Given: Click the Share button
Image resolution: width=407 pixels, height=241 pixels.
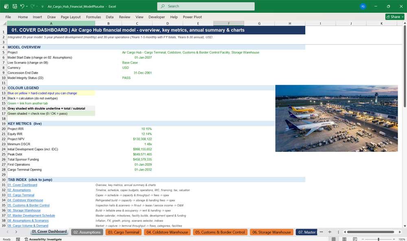Looking at the screenshot, I should pos(395,17).
